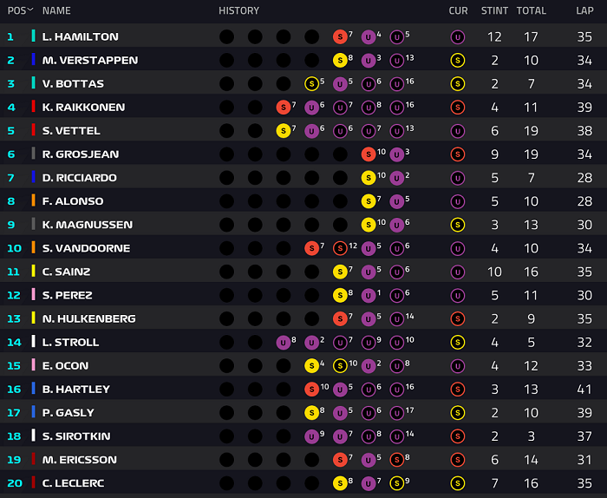Click Grosjean's current supersoft tyre icon
This screenshot has height=498, width=607.
point(458,154)
